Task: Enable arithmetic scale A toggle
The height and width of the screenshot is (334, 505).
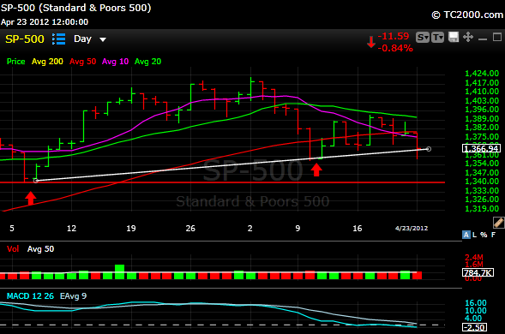Action: coord(466,235)
